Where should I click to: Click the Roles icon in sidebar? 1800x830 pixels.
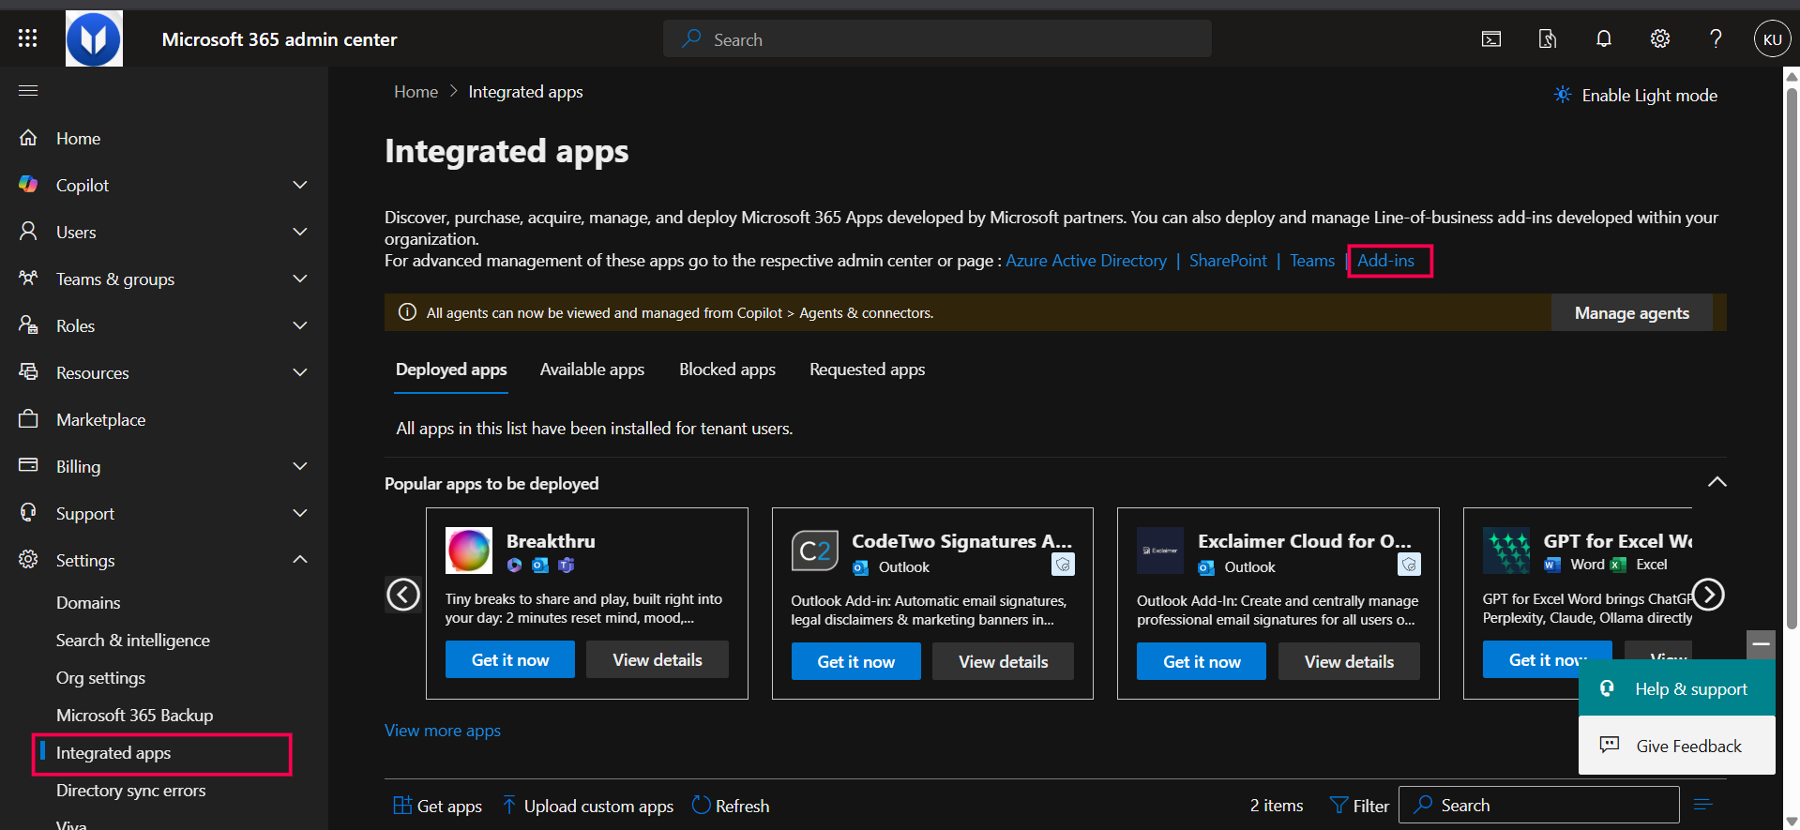[x=28, y=324]
